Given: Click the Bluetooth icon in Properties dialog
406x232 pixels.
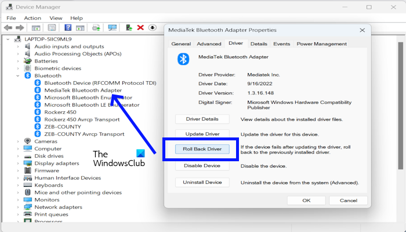Looking at the screenshot, I should pos(183,59).
